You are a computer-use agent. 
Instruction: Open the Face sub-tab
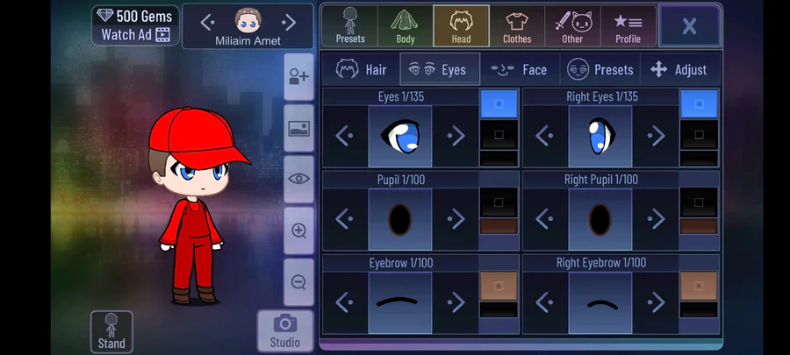pos(520,69)
